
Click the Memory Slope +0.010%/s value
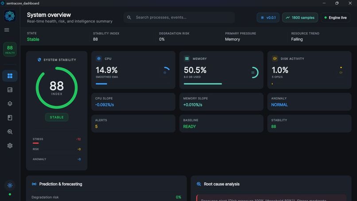pos(193,105)
